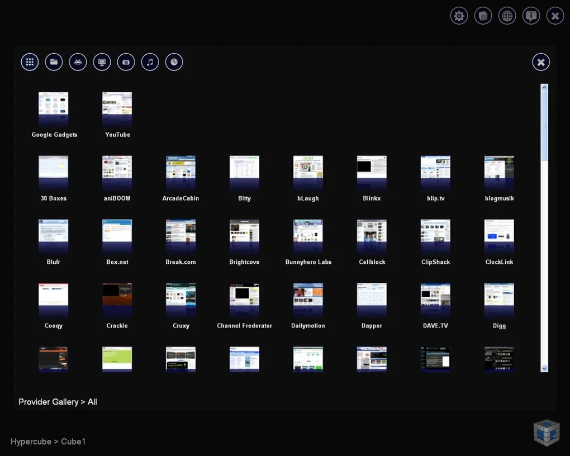
Task: Open settings gear icon at top right
Action: [459, 16]
